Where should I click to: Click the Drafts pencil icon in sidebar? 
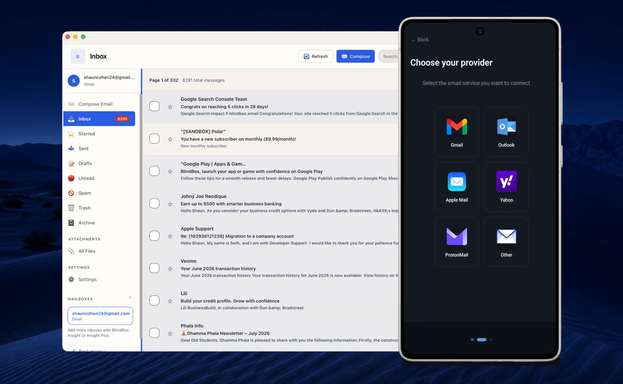coord(71,164)
